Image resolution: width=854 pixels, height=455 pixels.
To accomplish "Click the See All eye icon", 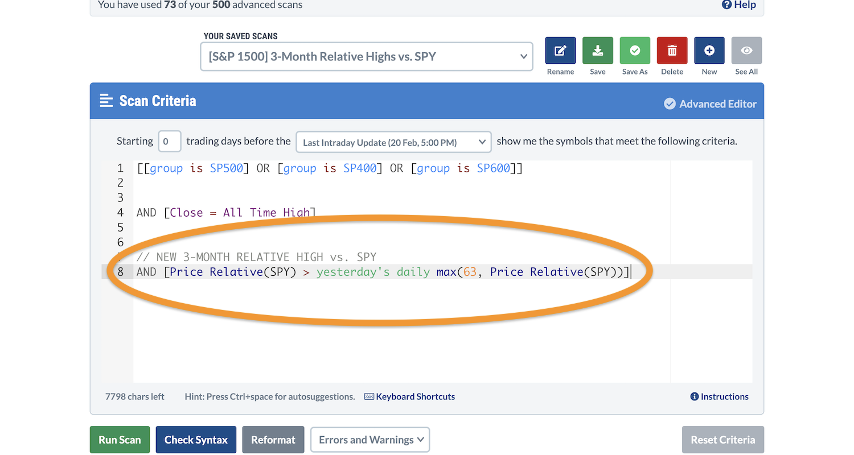I will coord(746,51).
